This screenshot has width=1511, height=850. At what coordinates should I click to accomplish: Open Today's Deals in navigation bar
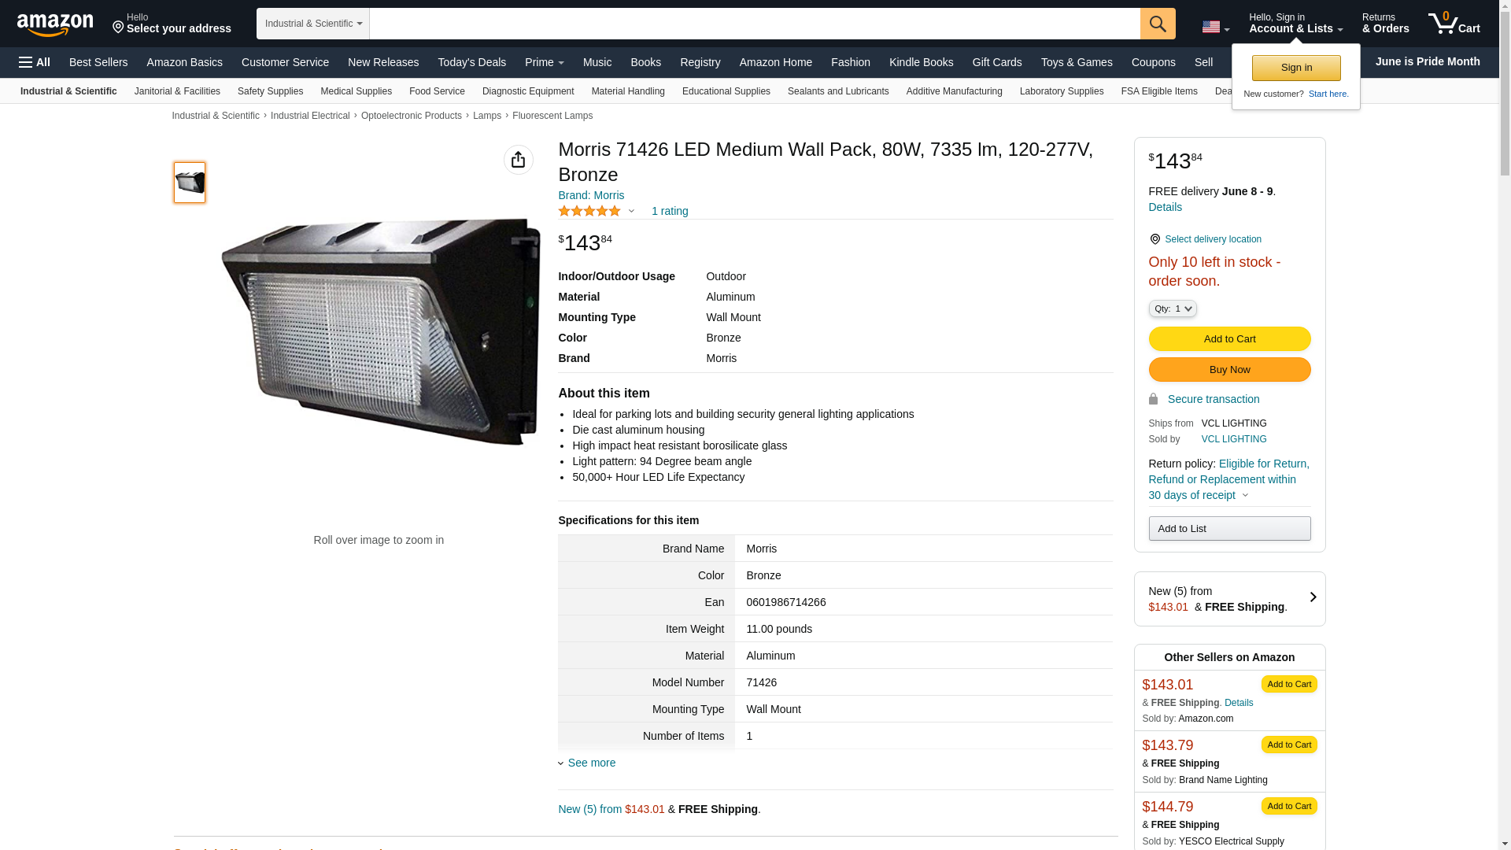click(x=471, y=62)
